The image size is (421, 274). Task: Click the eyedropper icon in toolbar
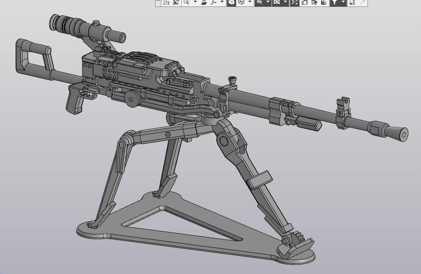(x=363, y=3)
